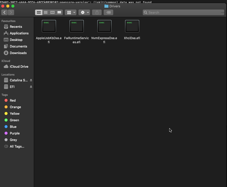Click the iCloud section header
The image size is (227, 187).
[6, 61]
